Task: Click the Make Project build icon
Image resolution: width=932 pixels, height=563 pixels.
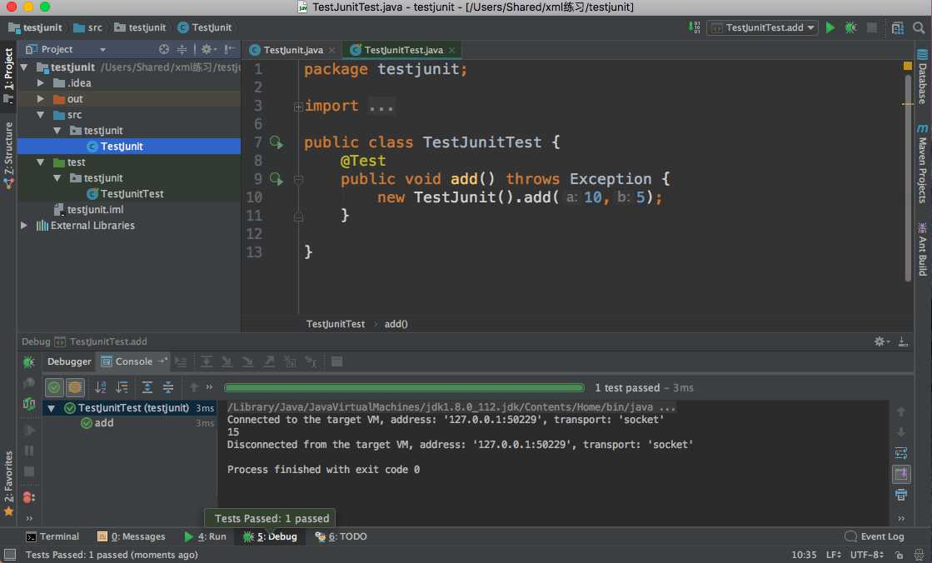Action: point(695,27)
